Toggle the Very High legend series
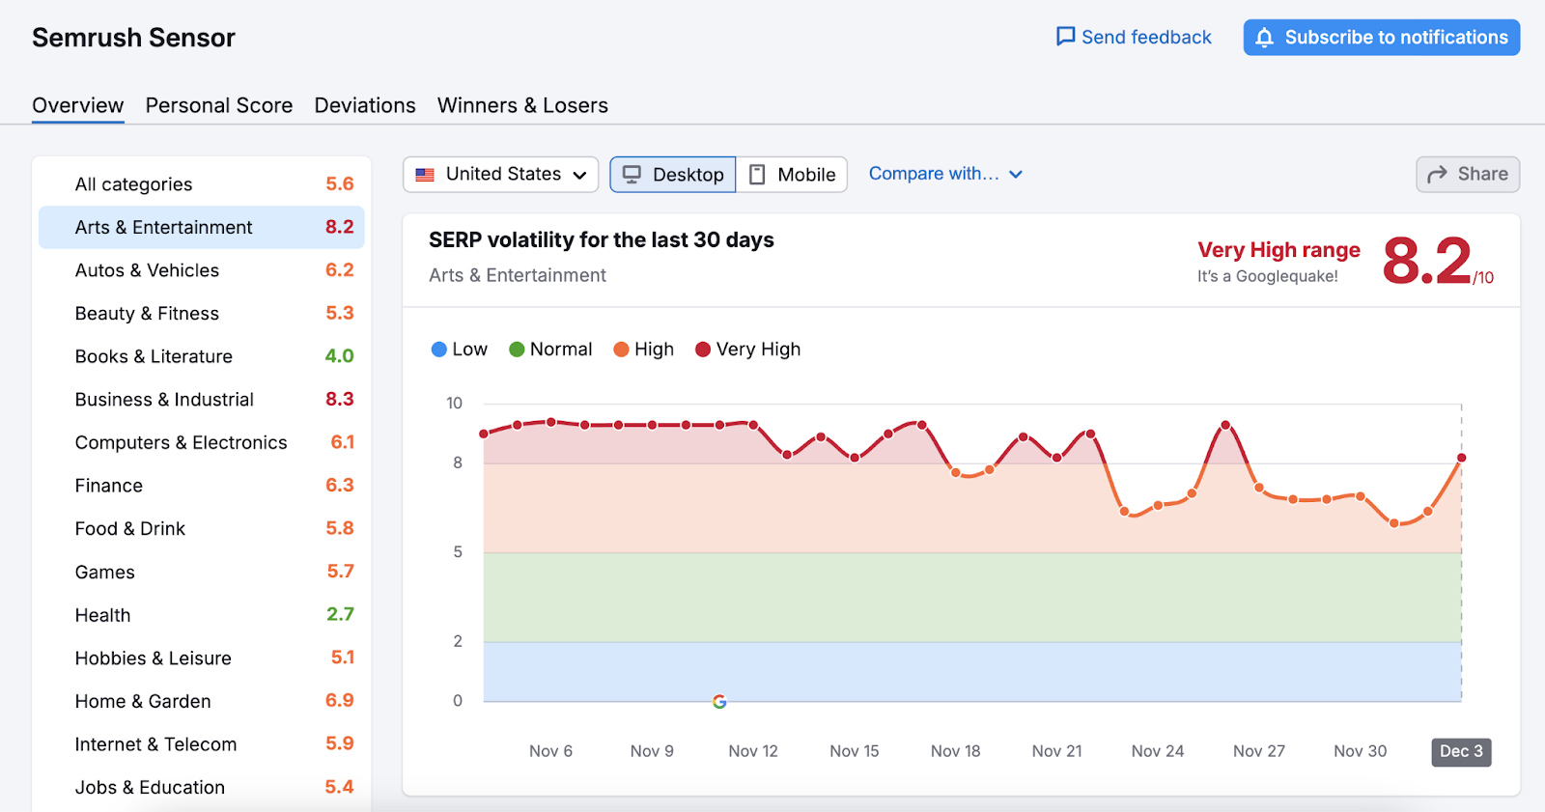The image size is (1545, 812). [x=748, y=350]
